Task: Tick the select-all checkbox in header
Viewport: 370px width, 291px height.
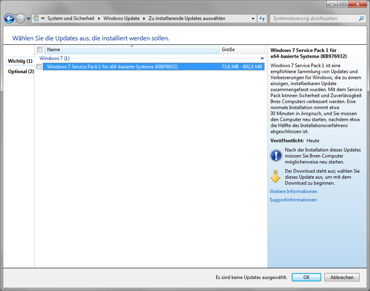Action: [40, 50]
